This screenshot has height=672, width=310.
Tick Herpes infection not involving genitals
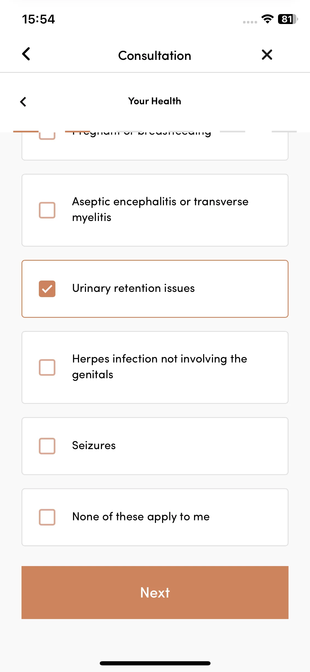pos(47,367)
